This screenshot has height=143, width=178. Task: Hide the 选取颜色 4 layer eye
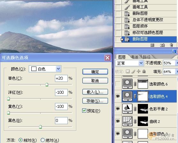[x=118, y=96]
